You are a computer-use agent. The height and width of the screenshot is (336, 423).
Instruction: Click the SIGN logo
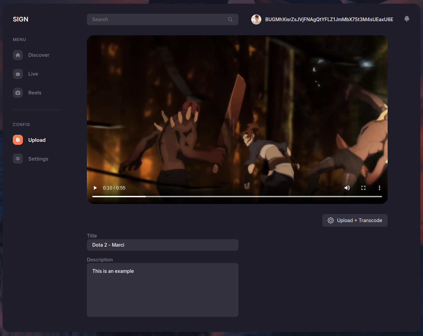click(21, 19)
